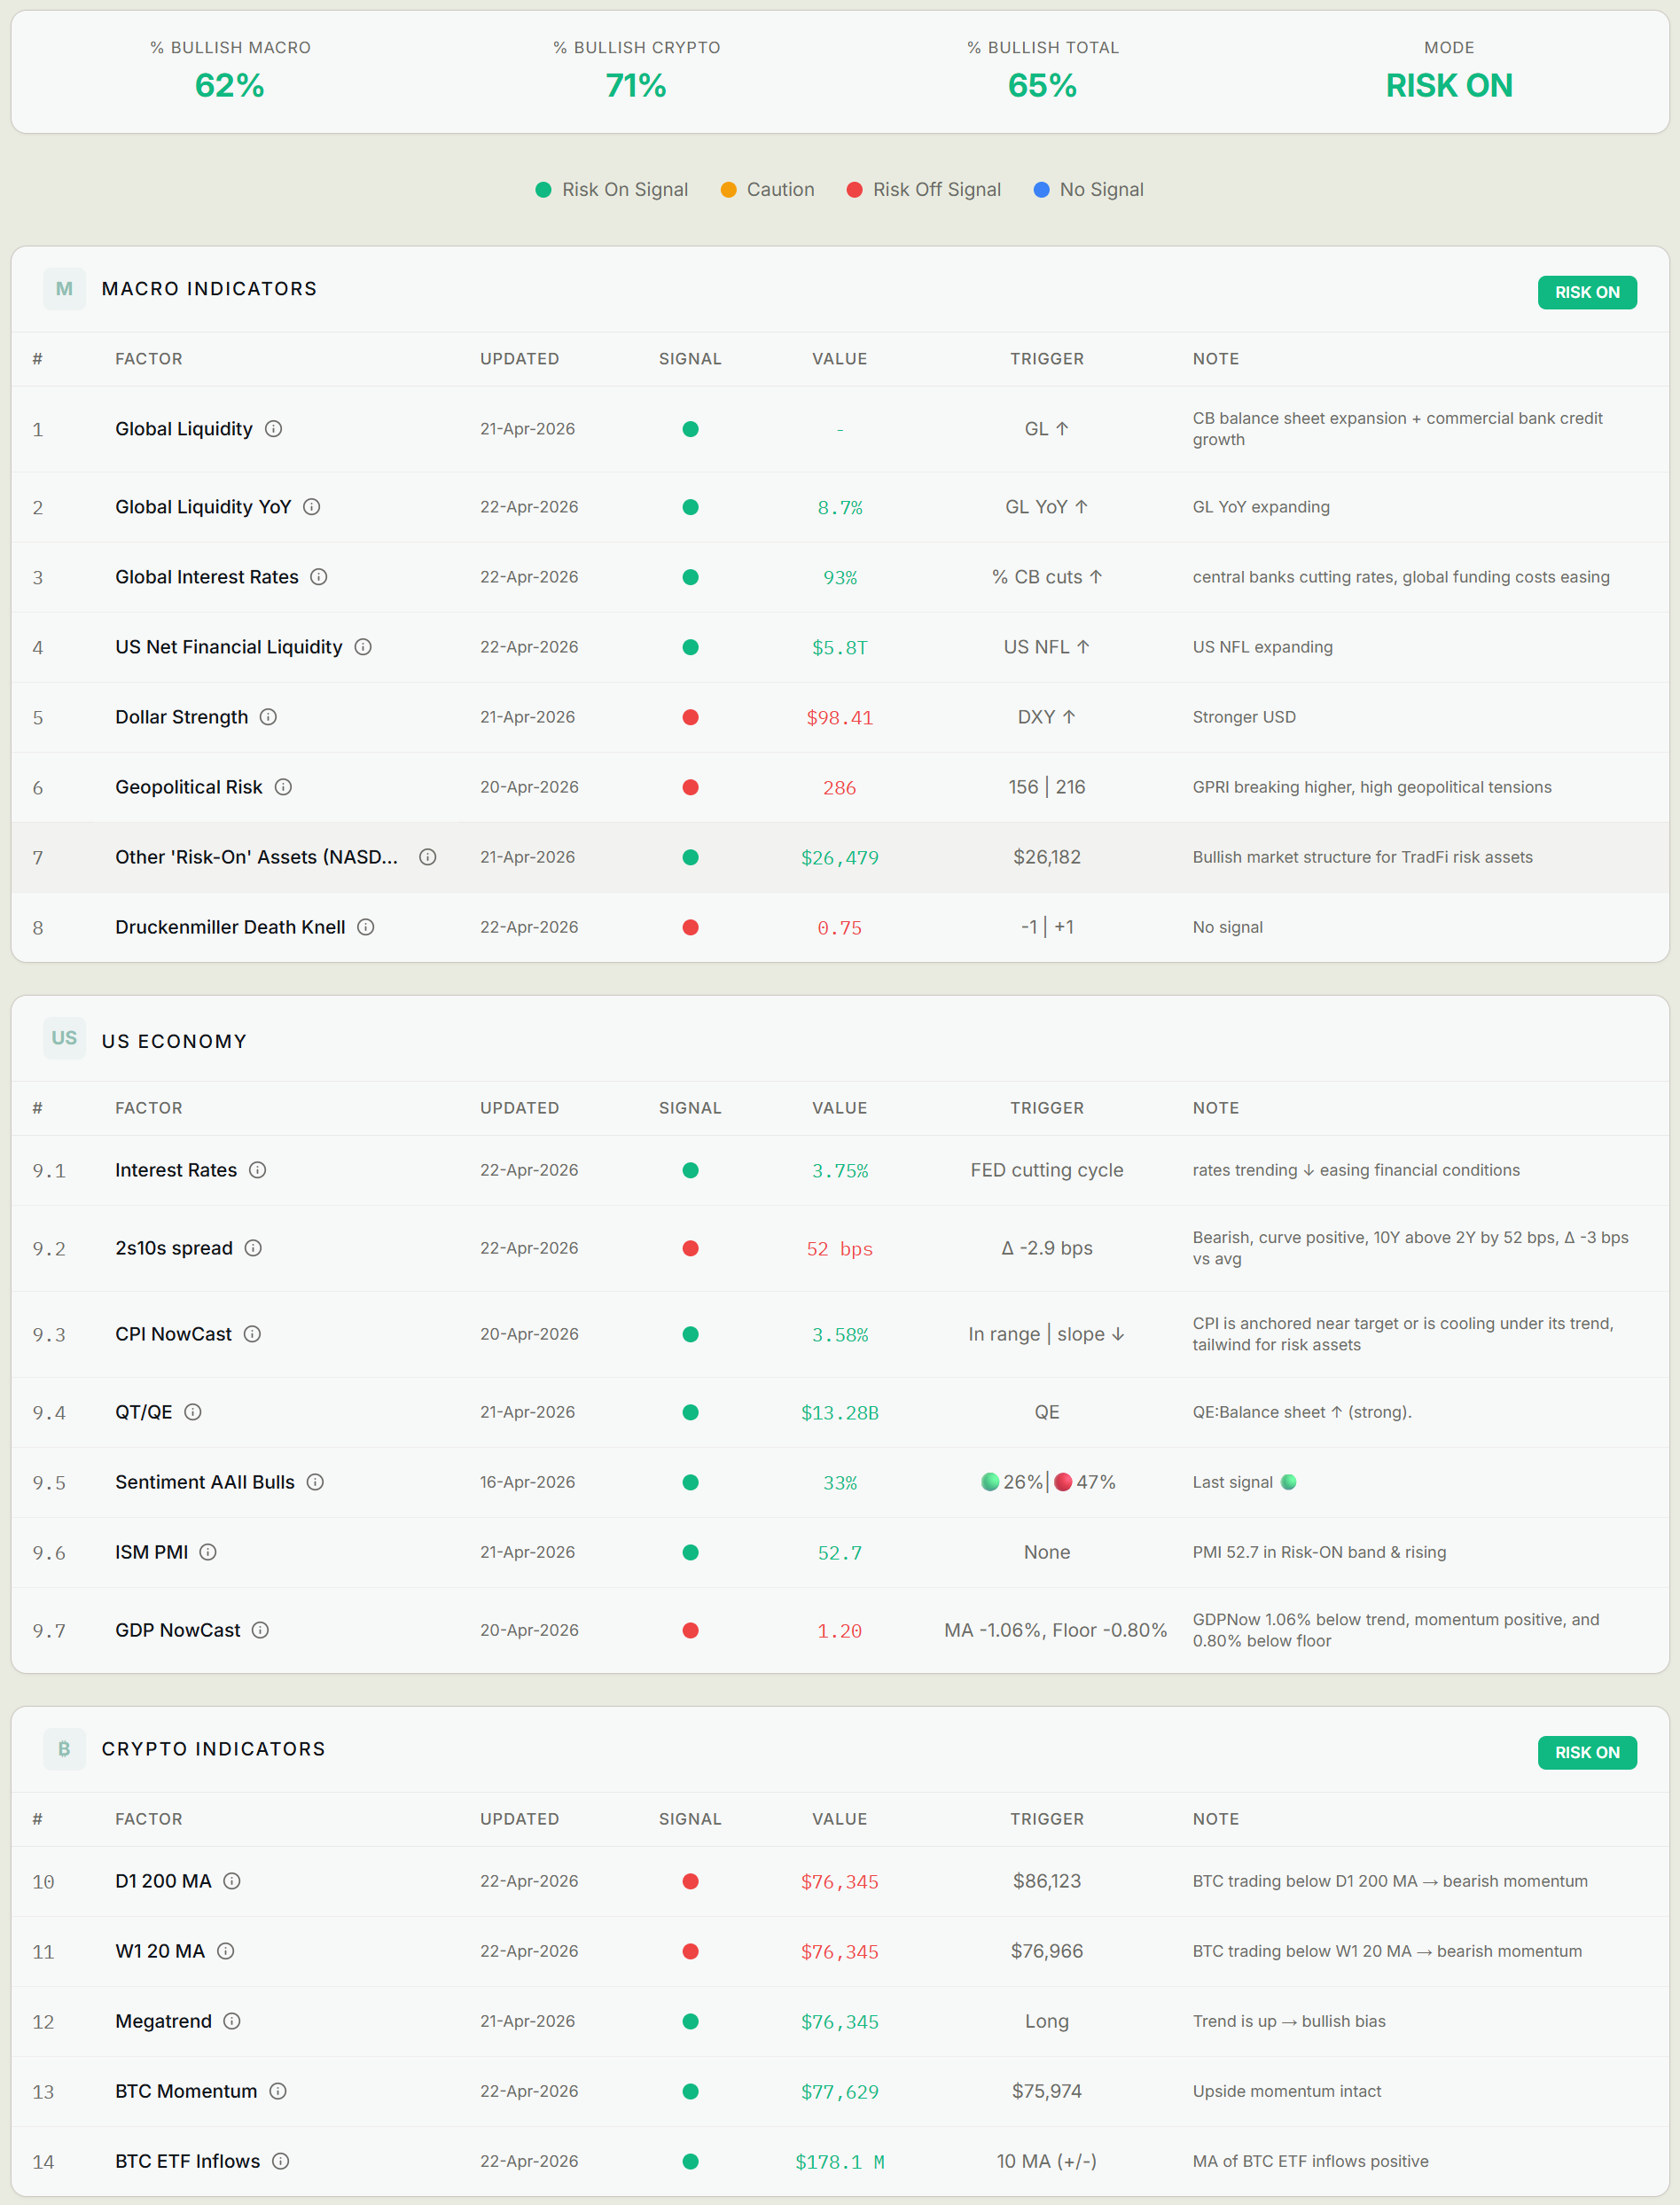Click the Dollar Strength value $98.41
This screenshot has width=1680, height=2205.
pyautogui.click(x=840, y=718)
